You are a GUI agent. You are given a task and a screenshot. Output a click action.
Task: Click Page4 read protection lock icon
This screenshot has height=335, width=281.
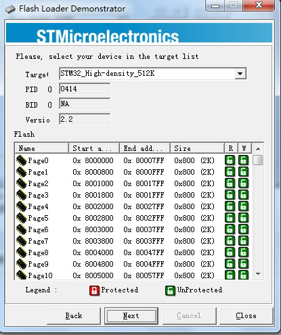pyautogui.click(x=230, y=206)
